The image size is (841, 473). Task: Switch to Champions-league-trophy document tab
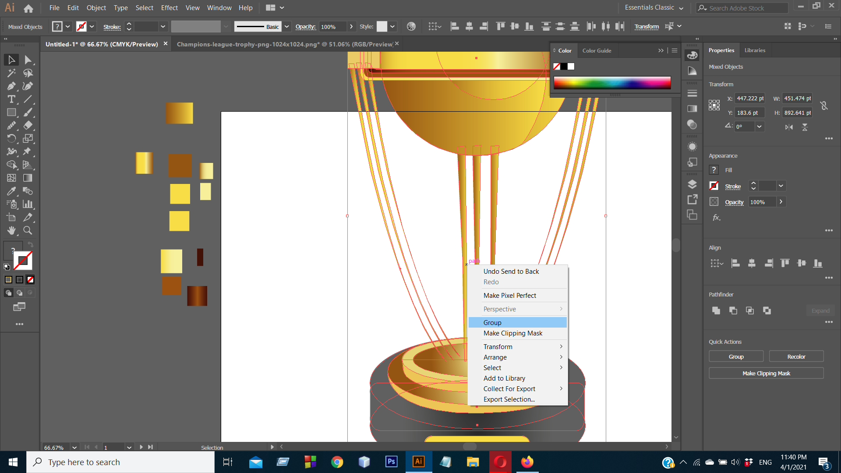coord(285,44)
